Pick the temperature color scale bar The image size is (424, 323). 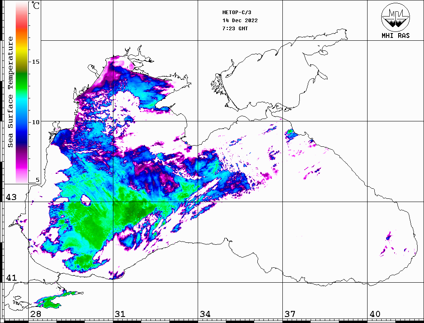(x=22, y=93)
